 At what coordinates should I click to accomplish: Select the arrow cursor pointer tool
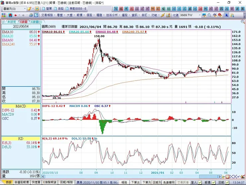226,15
